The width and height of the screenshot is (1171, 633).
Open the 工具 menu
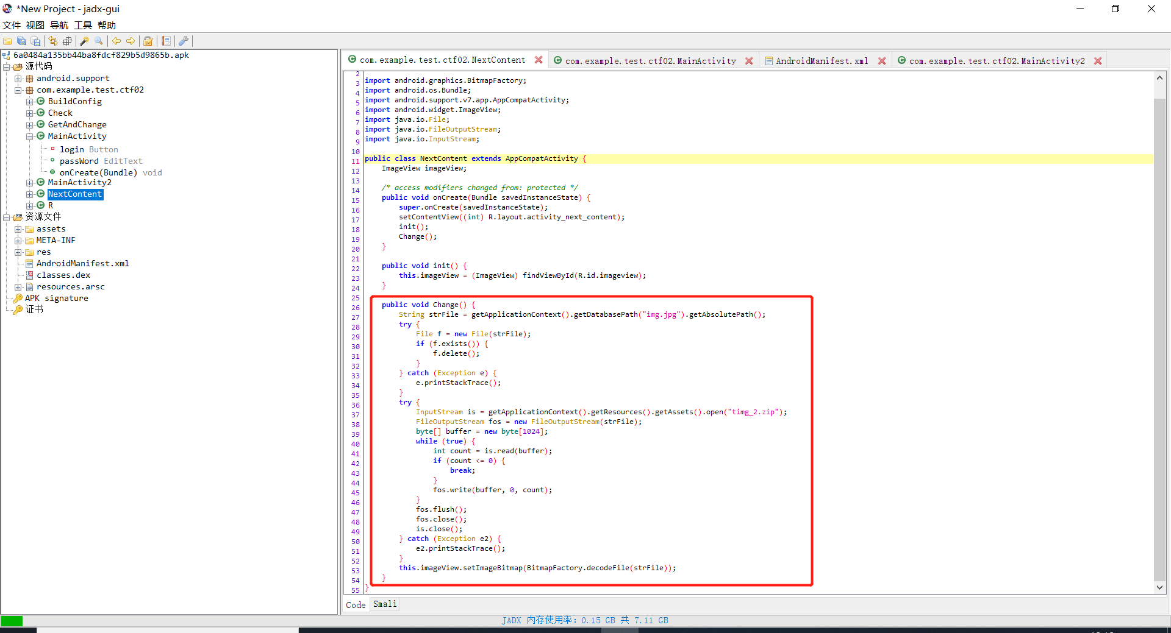tap(82, 25)
